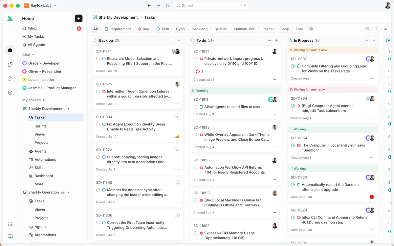Collapse the Chat section

tap(33, 55)
